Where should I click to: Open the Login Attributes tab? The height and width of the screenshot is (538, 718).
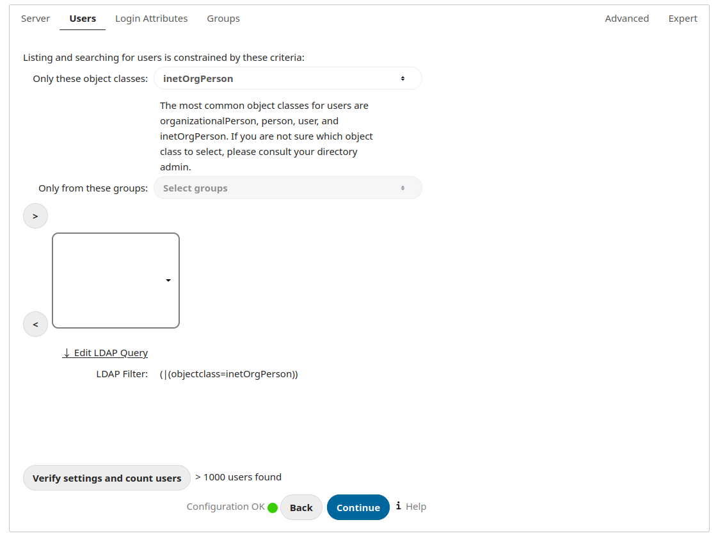coord(151,18)
